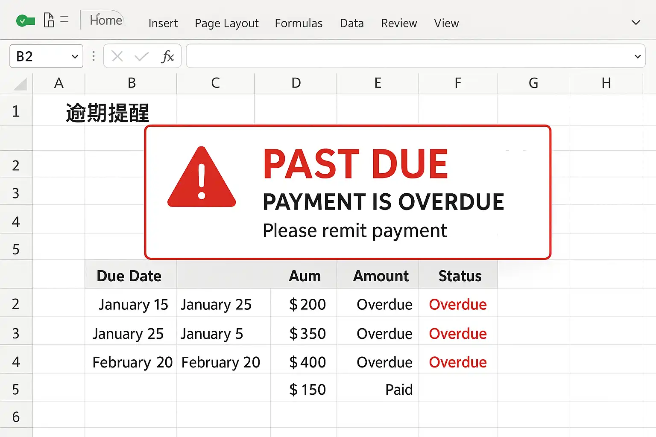Open the Home tab
Screen dimensions: 656x437
pyautogui.click(x=106, y=20)
